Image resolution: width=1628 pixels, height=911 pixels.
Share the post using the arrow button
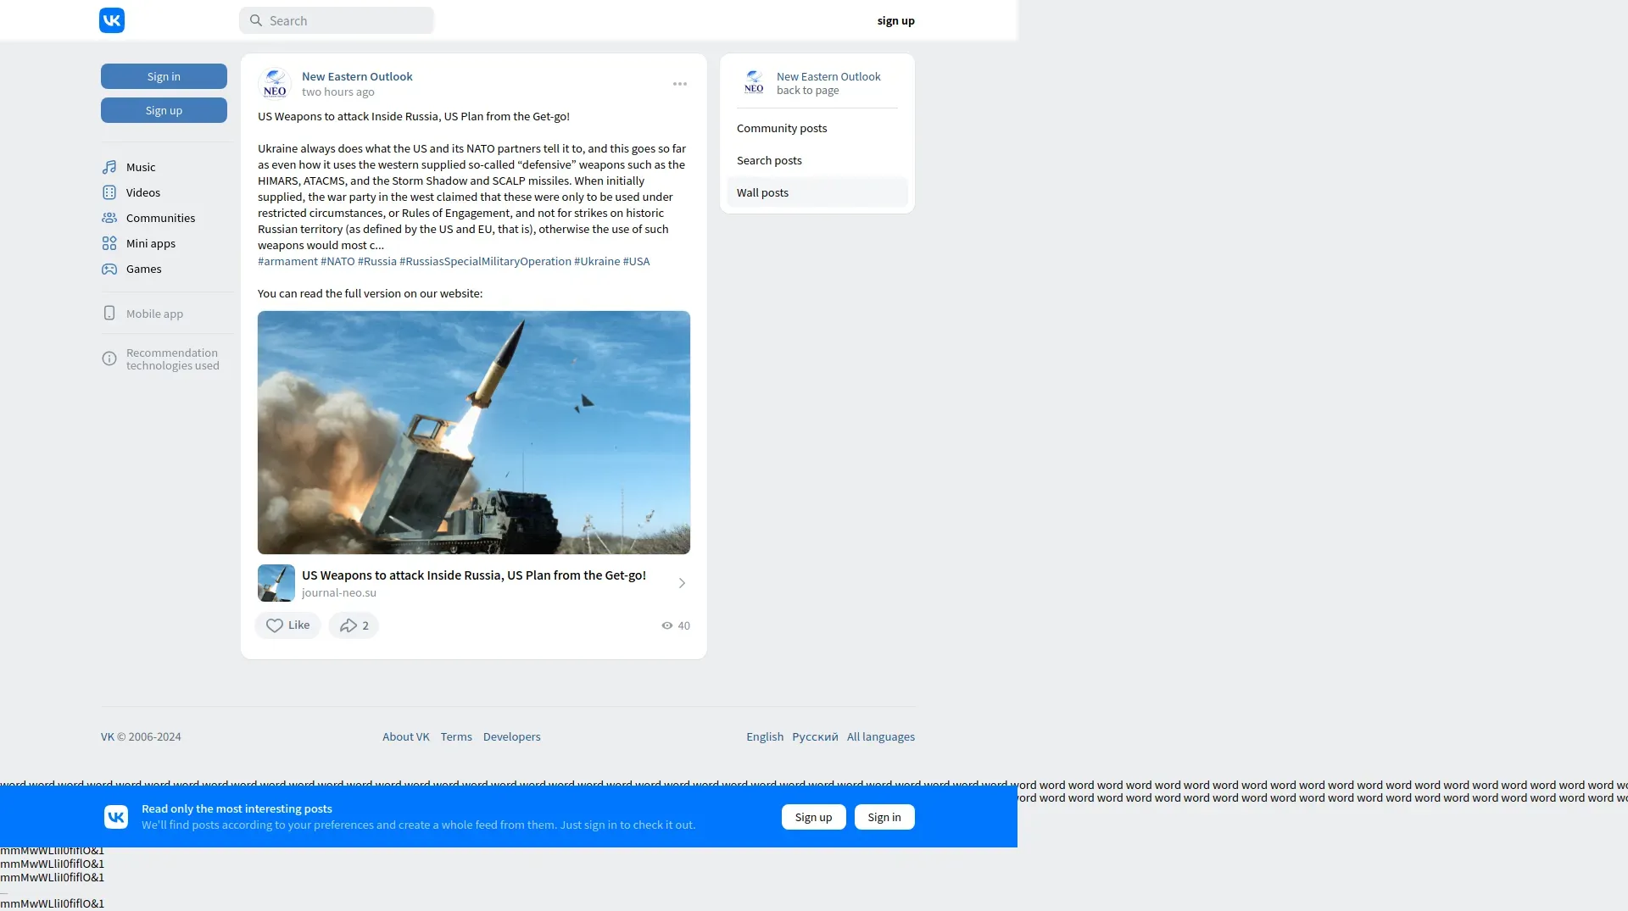tap(354, 625)
